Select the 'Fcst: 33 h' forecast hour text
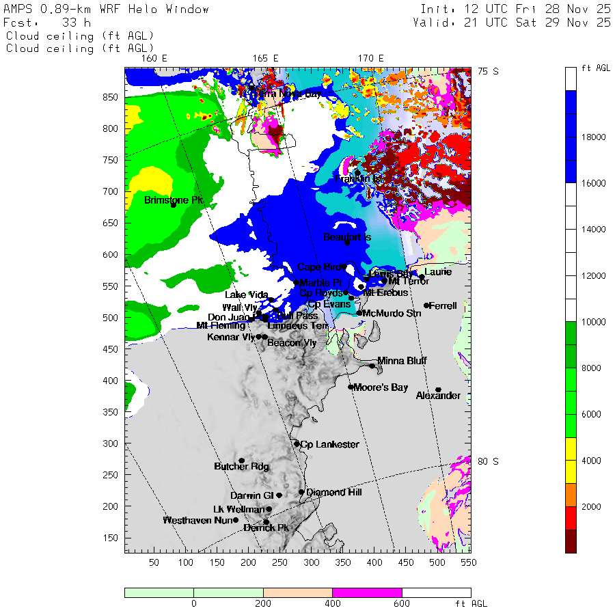This screenshot has width=615, height=615. [47, 23]
